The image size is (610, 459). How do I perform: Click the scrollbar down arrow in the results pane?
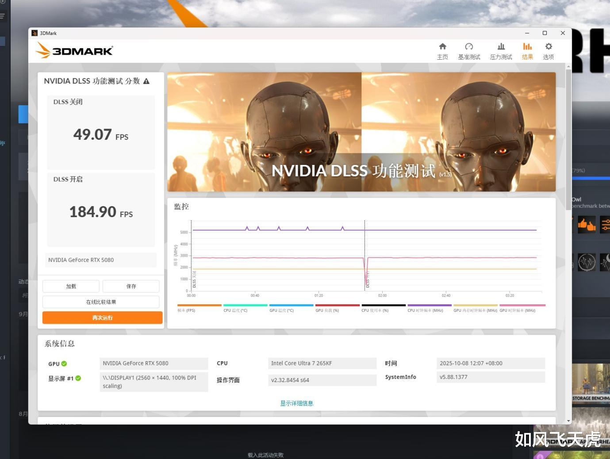coord(568,421)
